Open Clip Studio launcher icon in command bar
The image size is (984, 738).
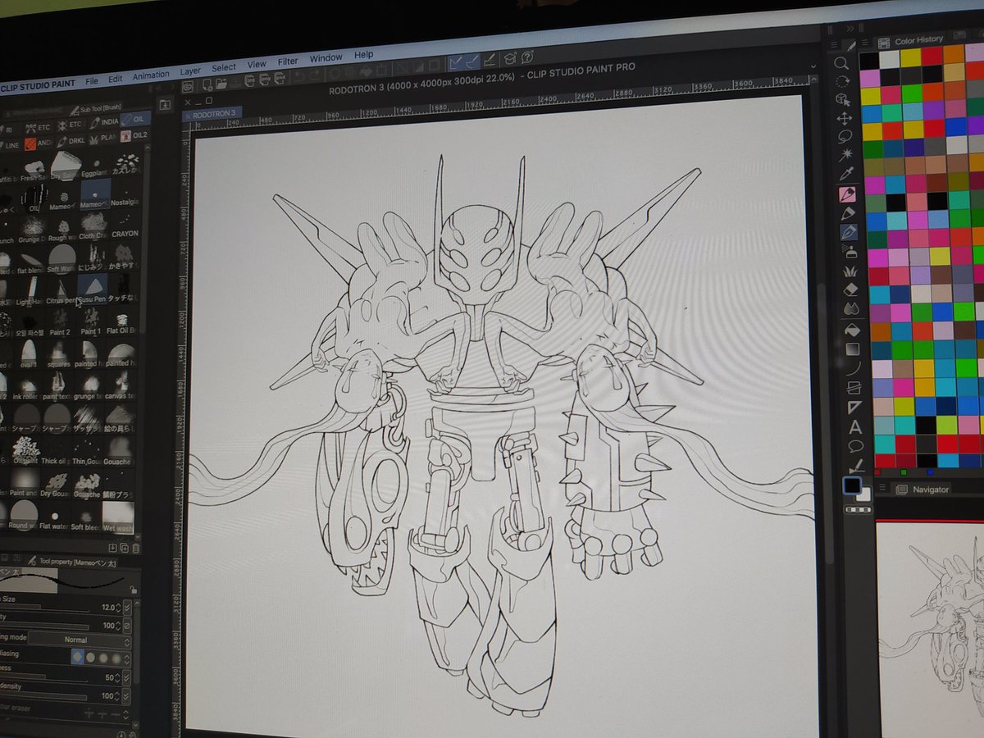[x=188, y=85]
